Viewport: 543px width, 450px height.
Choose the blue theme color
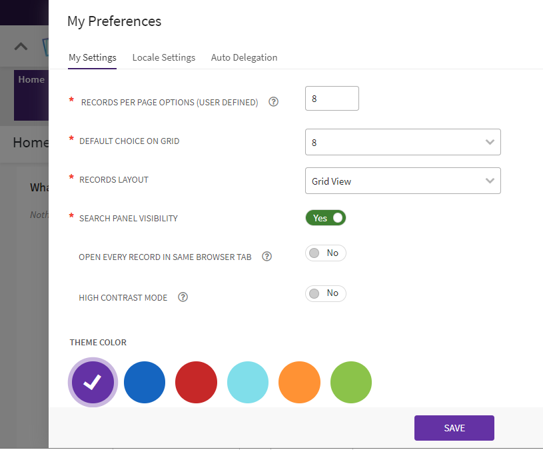[x=145, y=382]
